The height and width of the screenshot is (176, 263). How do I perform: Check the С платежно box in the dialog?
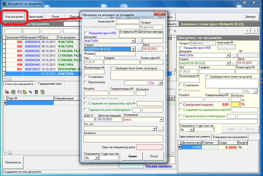85,77
